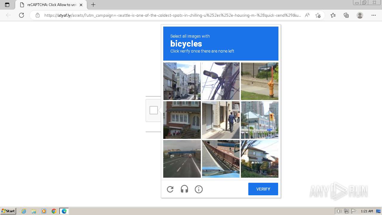Select the narrow street buildings image tile

[x=182, y=81]
